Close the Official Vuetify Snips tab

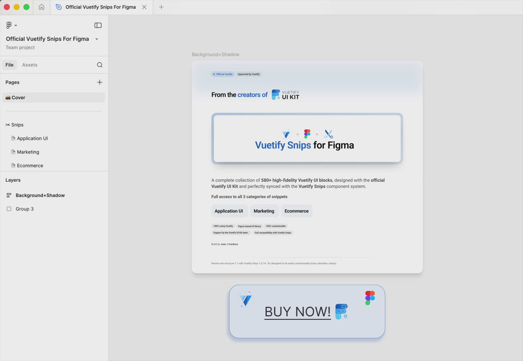pyautogui.click(x=144, y=7)
